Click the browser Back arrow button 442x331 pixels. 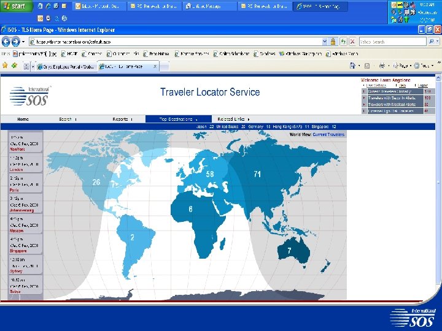point(6,42)
